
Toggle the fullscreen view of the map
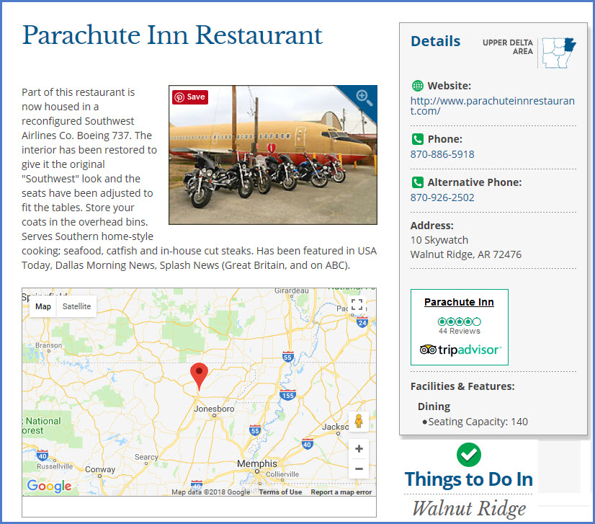[357, 305]
